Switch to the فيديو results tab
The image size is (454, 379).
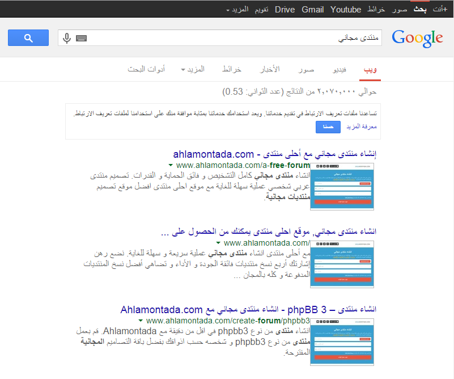(340, 70)
